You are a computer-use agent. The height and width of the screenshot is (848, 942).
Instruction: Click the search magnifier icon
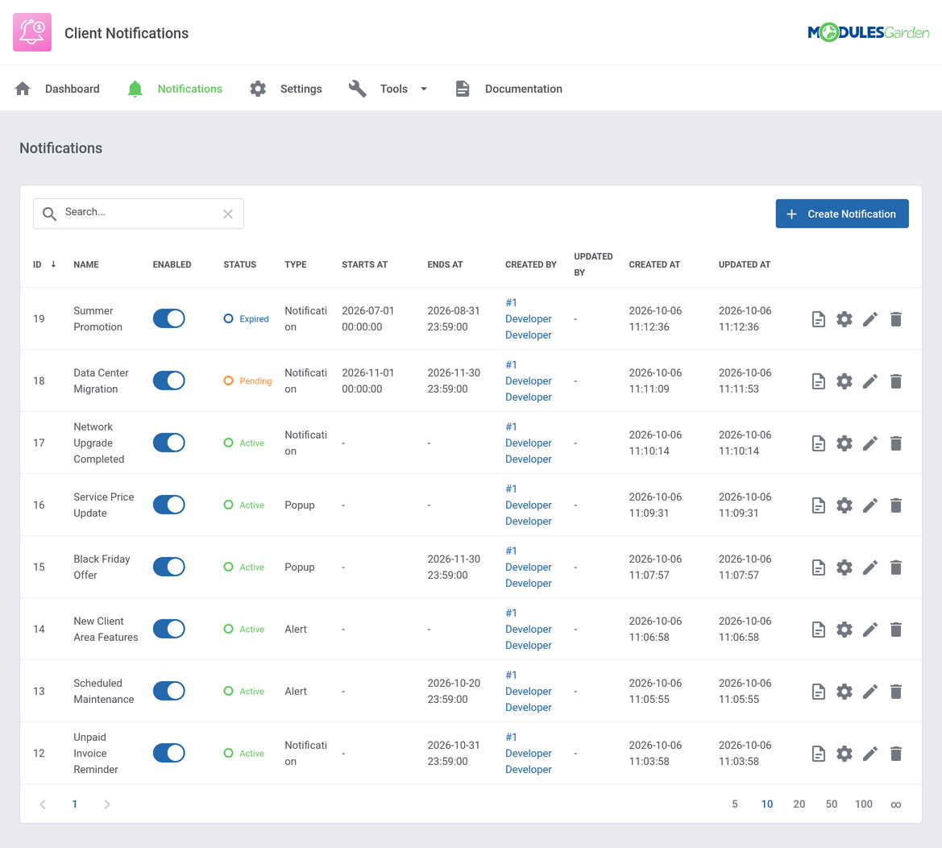[49, 214]
